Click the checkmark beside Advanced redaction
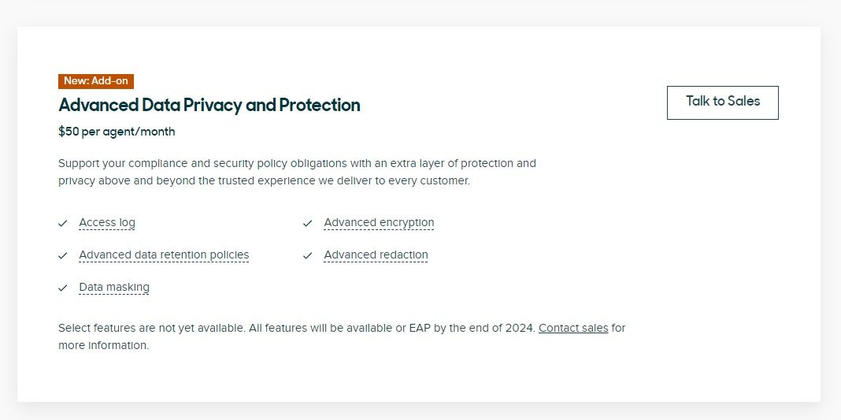Screen dimensions: 841x420 (x=308, y=256)
